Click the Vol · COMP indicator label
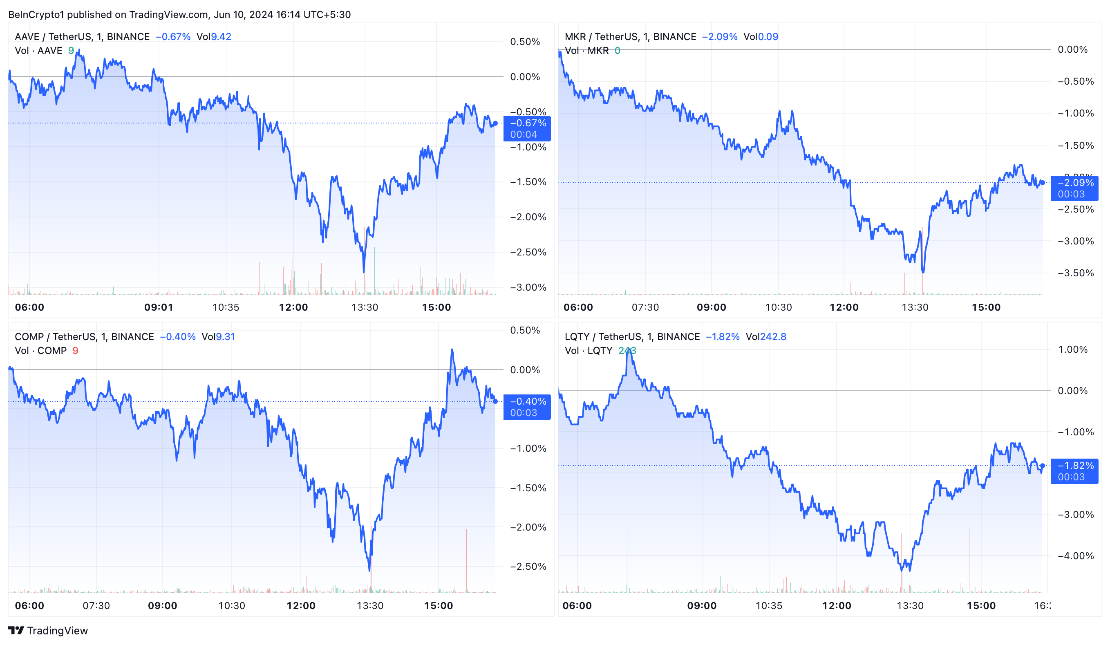Screen dimensions: 1110x645 pyautogui.click(x=41, y=351)
